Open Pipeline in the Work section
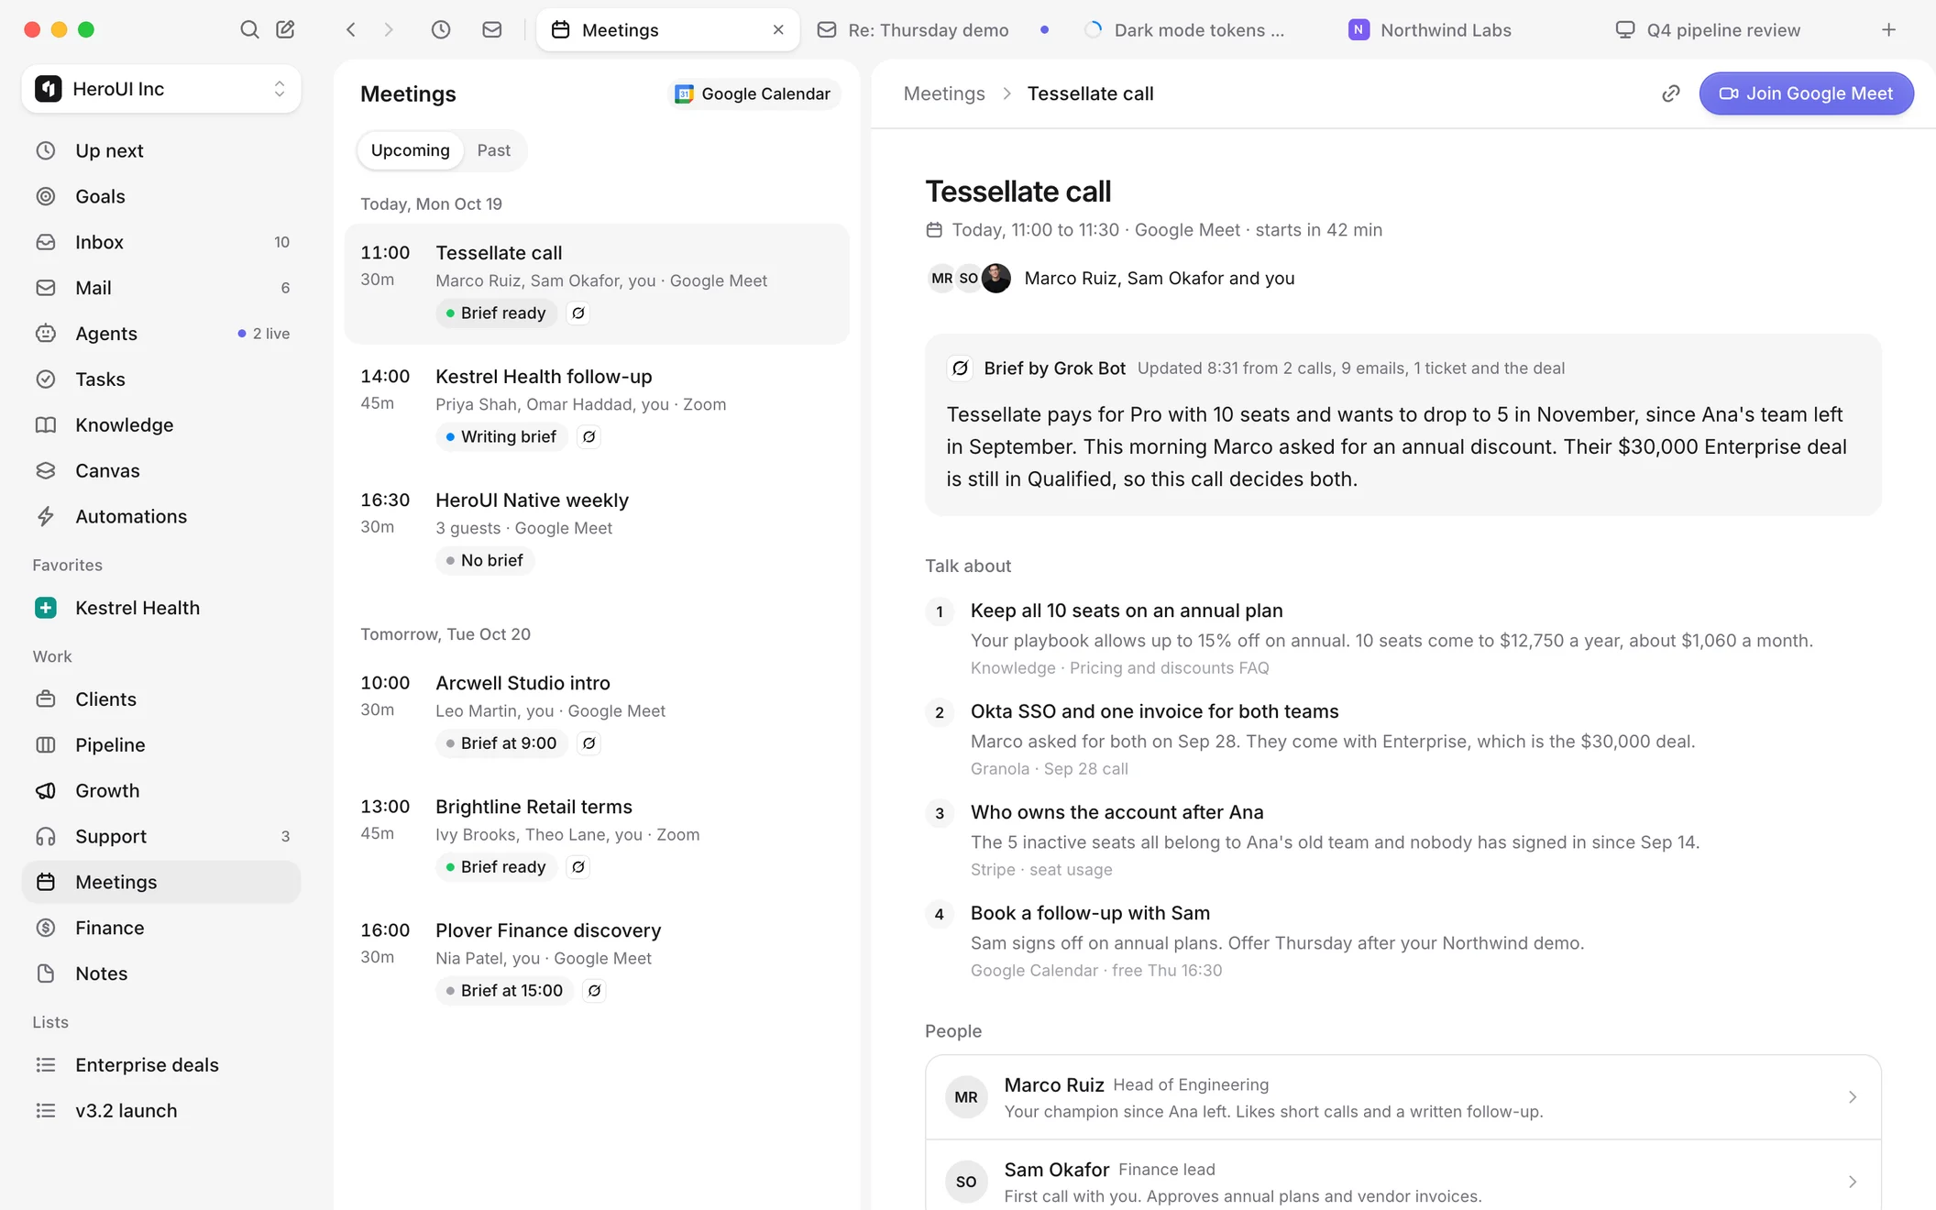This screenshot has width=1936, height=1210. coord(161,744)
